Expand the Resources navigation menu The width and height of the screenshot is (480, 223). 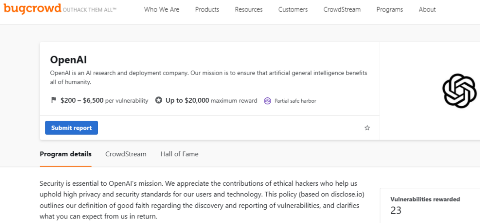(x=248, y=9)
